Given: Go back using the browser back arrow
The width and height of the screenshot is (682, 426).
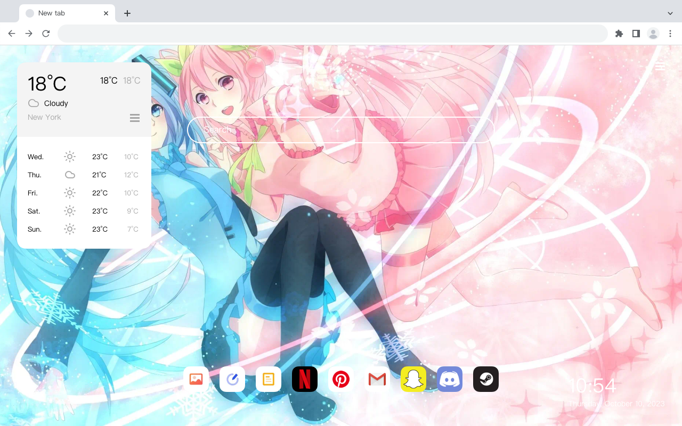Looking at the screenshot, I should pyautogui.click(x=12, y=34).
